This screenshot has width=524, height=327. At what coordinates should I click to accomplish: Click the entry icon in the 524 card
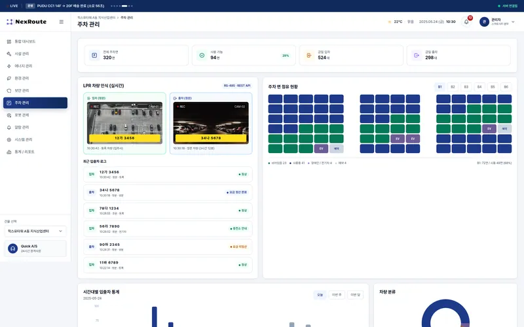(x=309, y=56)
